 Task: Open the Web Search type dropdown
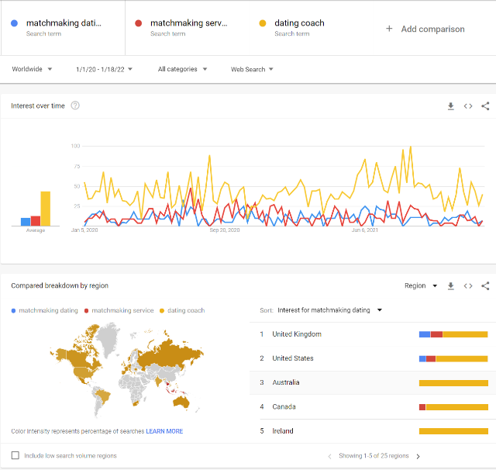[x=252, y=69]
